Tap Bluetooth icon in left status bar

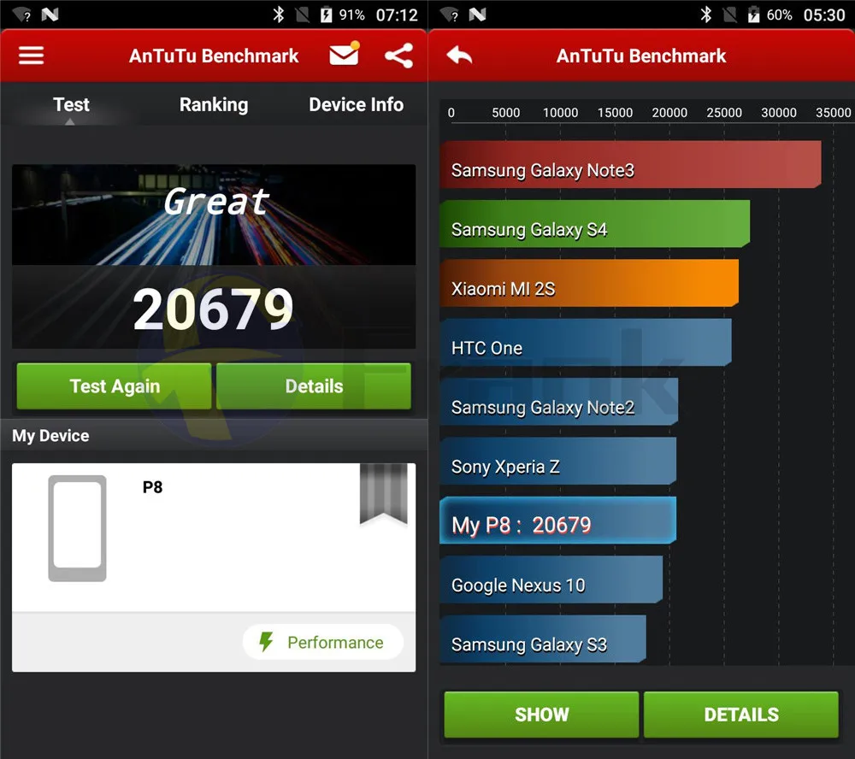click(x=278, y=15)
